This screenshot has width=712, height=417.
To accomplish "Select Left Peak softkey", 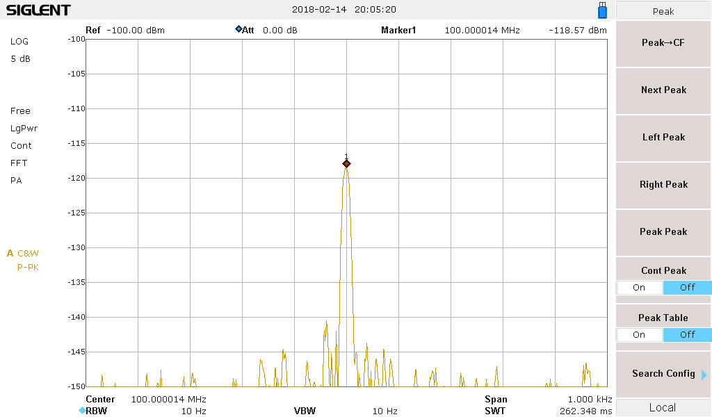I will tap(663, 138).
